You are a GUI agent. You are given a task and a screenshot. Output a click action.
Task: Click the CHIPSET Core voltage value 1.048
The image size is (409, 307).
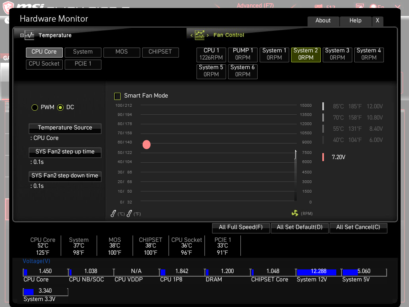(x=273, y=271)
